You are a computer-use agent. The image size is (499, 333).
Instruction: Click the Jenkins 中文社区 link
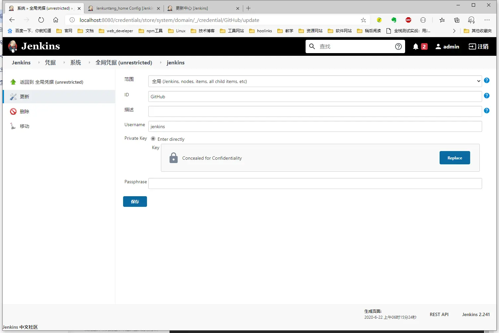coord(20,327)
